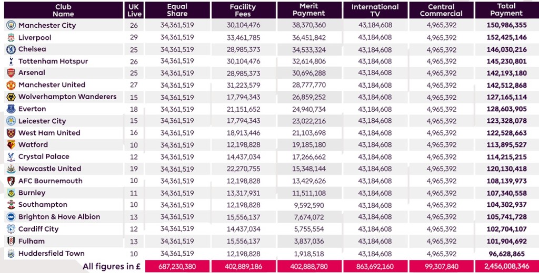
Task: Click the Wolverhampton Wanderers wolf badge
Action: 11,97
